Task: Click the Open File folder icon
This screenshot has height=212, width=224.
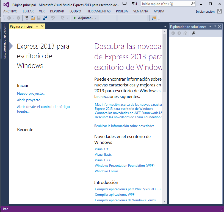Action: point(33,18)
